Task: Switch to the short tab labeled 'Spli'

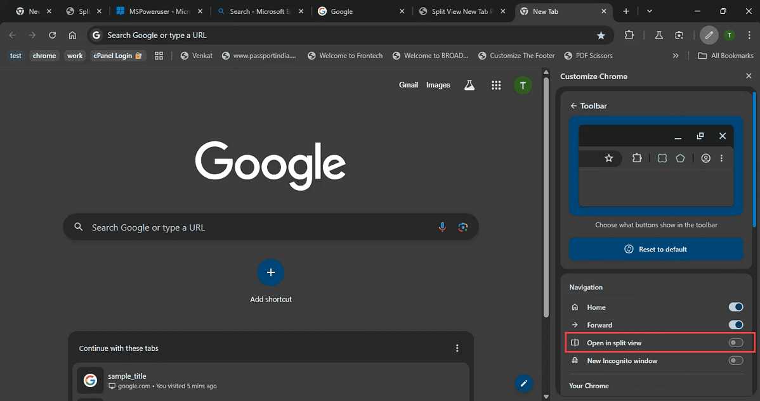Action: coord(84,11)
